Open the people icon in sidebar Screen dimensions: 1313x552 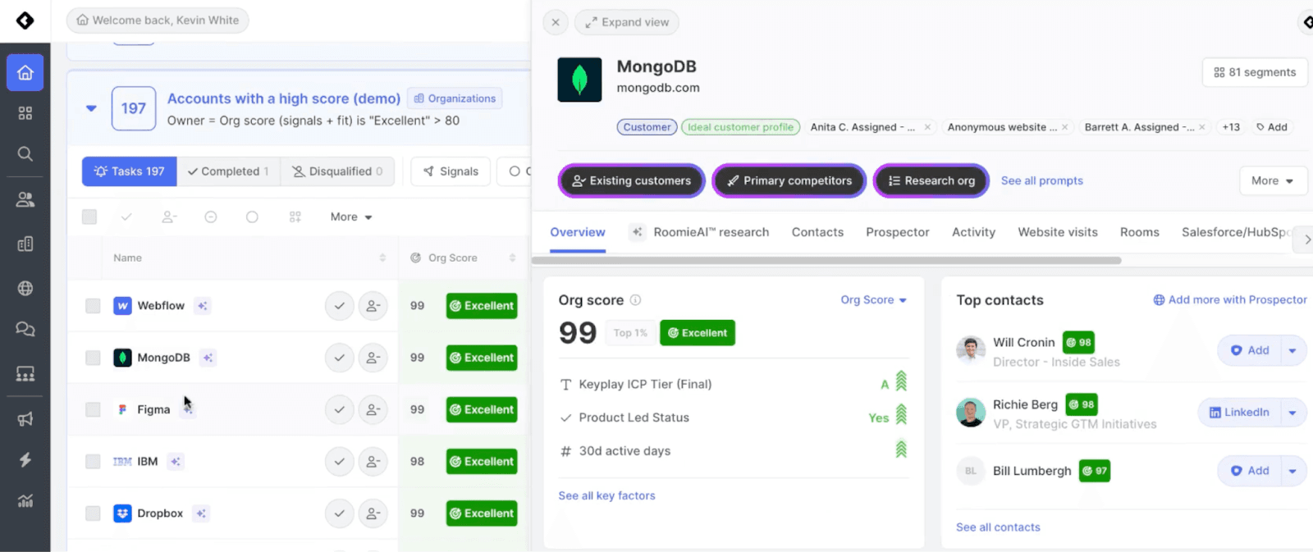pos(25,199)
